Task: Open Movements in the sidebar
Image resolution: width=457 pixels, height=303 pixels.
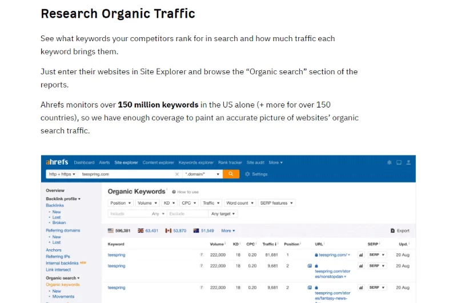Action: pyautogui.click(x=63, y=297)
